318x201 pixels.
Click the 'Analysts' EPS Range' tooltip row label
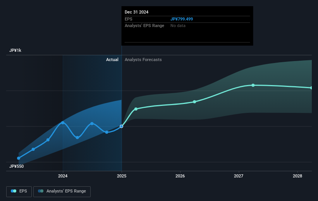144,26
